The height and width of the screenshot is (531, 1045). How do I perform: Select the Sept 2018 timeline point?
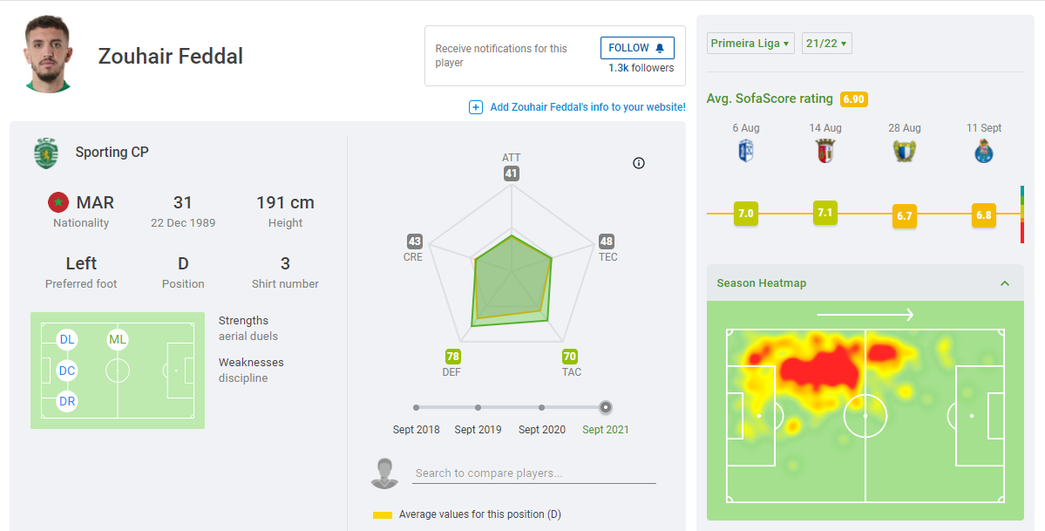pos(417,407)
